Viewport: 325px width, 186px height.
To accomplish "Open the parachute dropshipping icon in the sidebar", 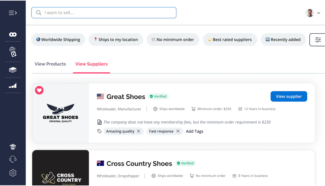I will 13,51.
